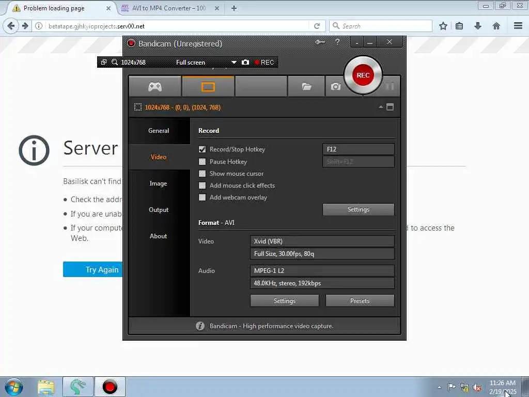The image size is (529, 397).
Task: Open the About tab in Bandicam sidebar
Action: (x=159, y=236)
